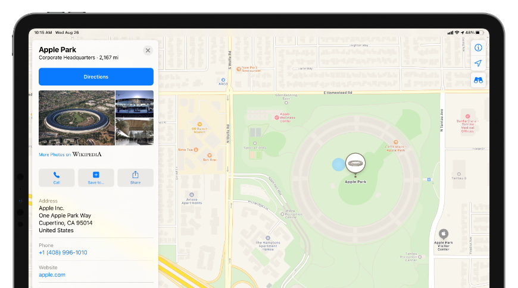Open the top-right small building photo
Viewport: 518px width, 288px height.
click(134, 103)
